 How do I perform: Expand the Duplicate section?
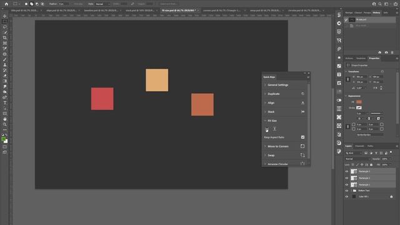265,94
